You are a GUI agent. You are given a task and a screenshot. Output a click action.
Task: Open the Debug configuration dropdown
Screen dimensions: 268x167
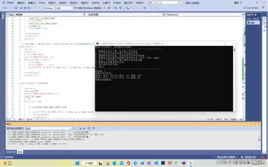click(x=50, y=8)
